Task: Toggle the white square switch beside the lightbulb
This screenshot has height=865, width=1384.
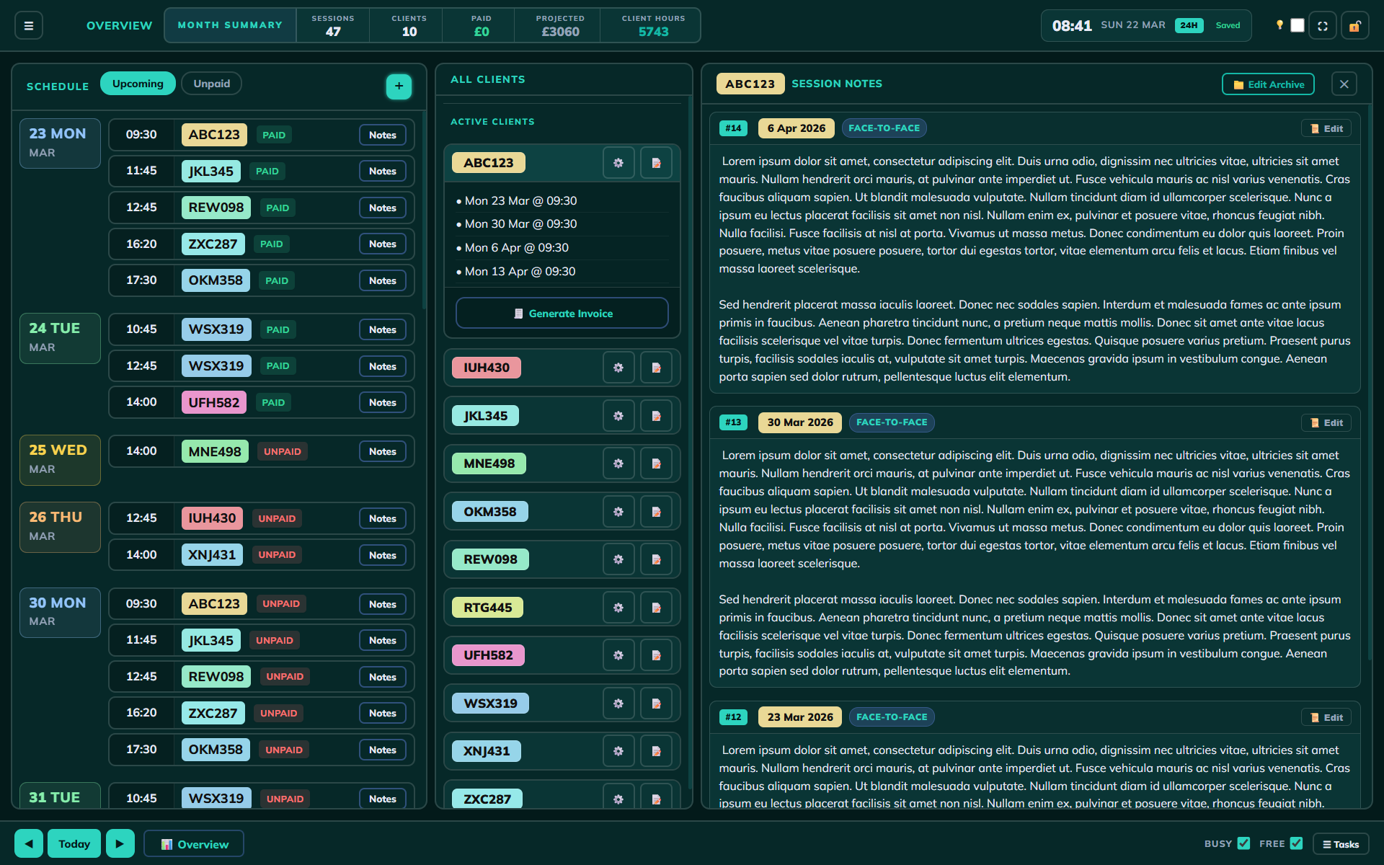Action: (1297, 25)
